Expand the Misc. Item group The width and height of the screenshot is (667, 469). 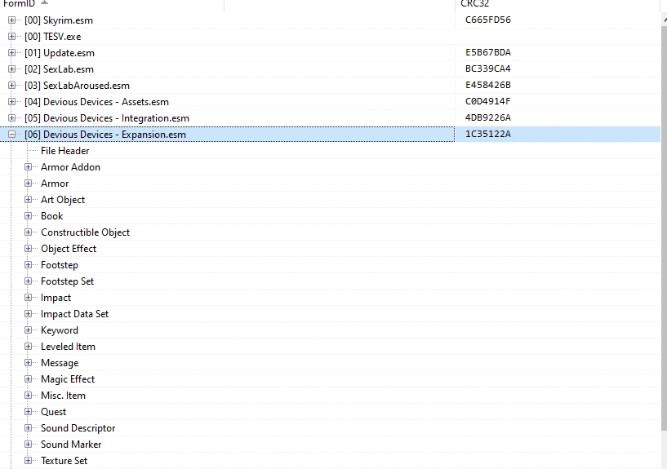28,395
